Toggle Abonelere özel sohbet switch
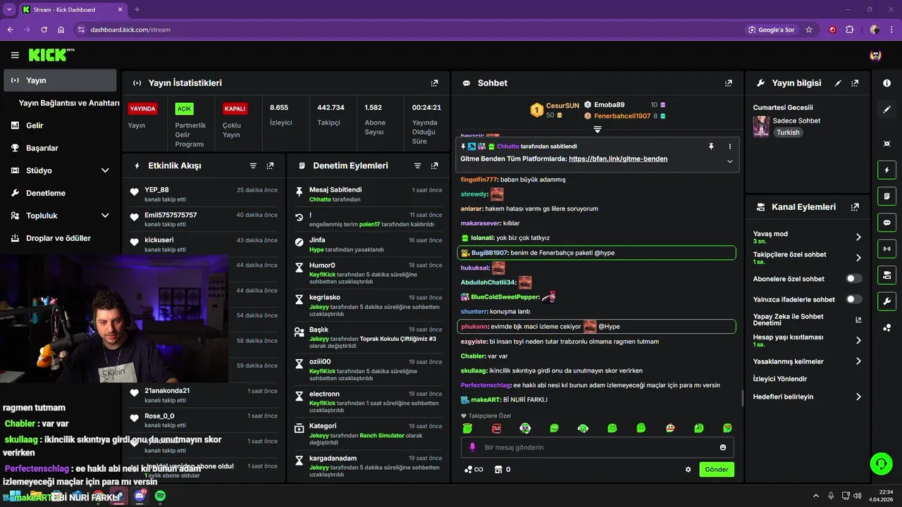 click(853, 279)
